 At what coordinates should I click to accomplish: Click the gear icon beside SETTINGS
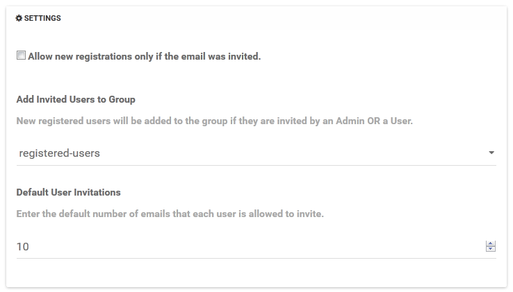tap(19, 19)
